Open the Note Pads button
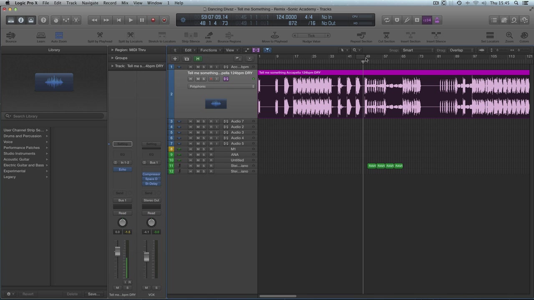This screenshot has width=534, height=300. click(x=504, y=20)
